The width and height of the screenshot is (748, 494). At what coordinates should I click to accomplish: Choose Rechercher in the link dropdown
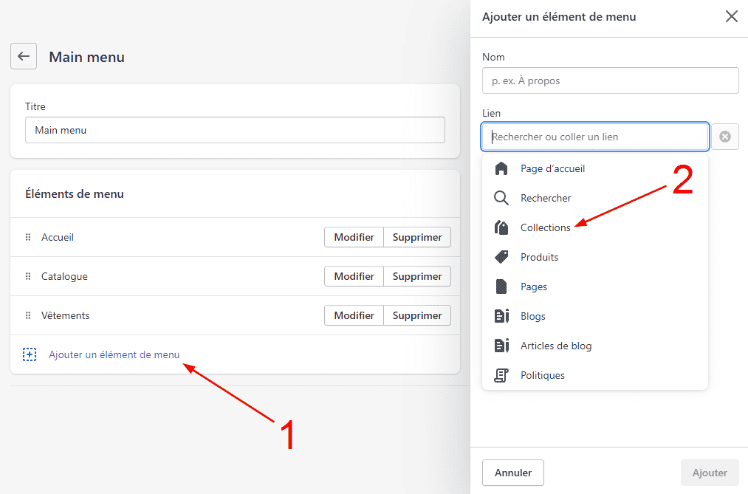pos(545,198)
